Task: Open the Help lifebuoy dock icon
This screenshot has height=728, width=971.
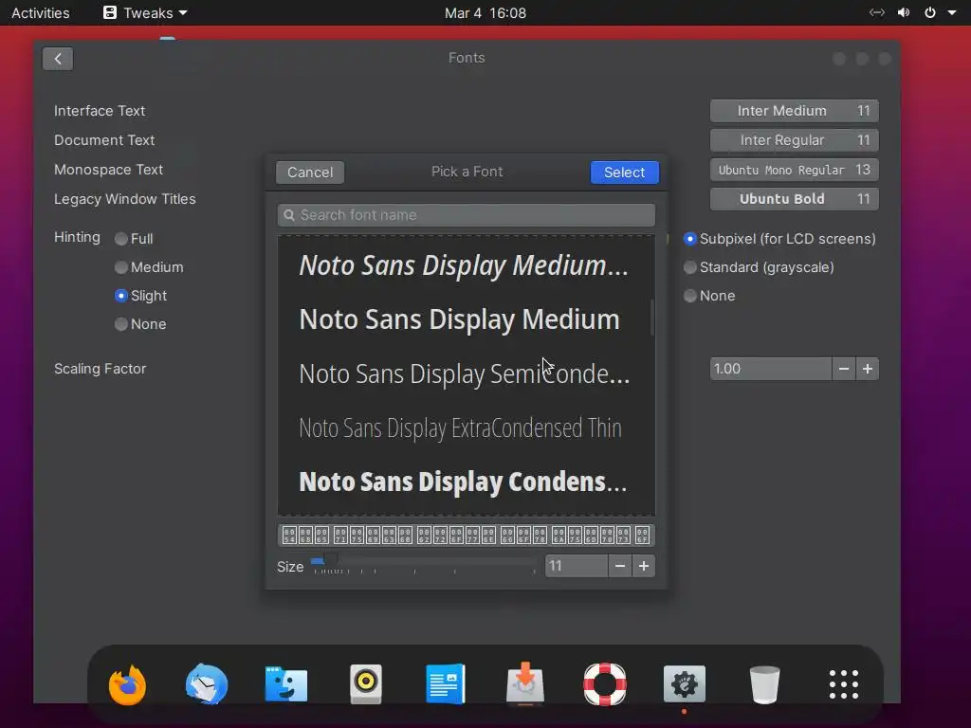Action: coord(604,684)
